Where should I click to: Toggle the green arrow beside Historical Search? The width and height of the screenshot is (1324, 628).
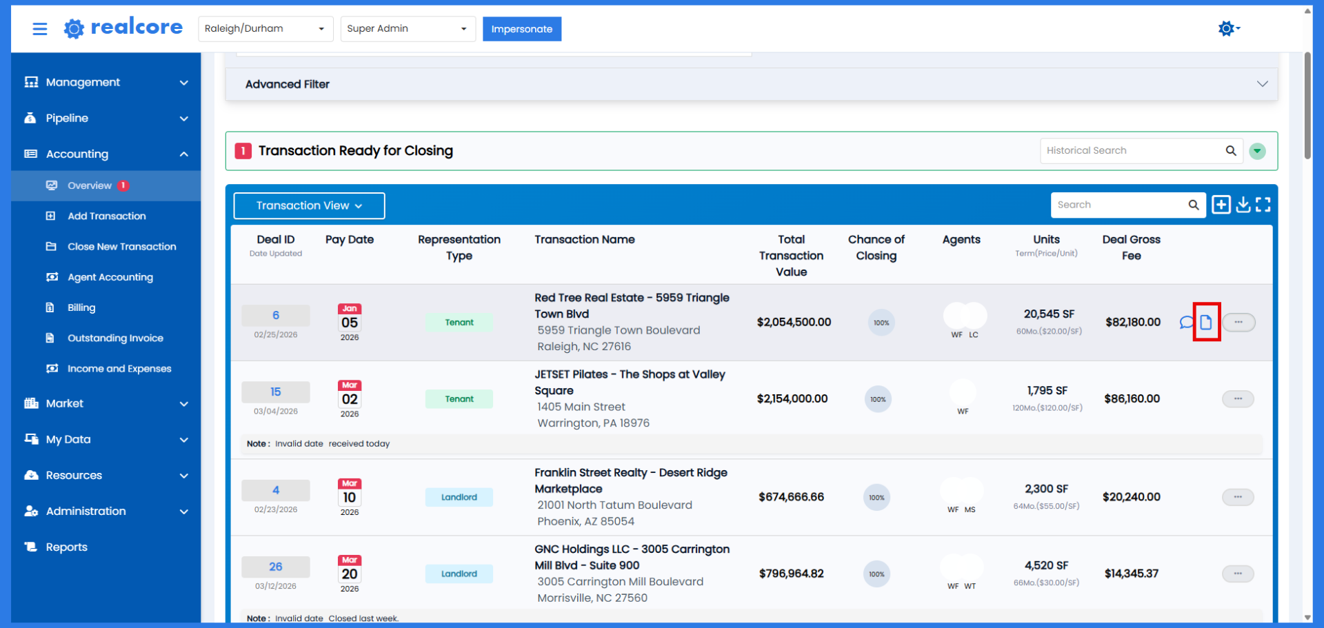coord(1258,151)
